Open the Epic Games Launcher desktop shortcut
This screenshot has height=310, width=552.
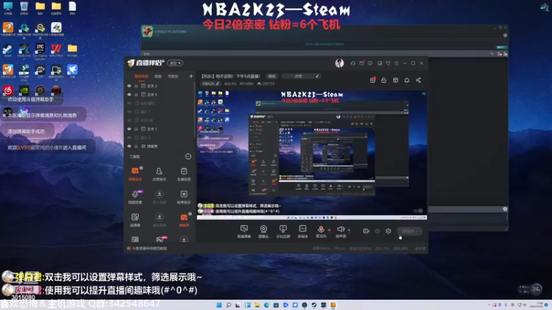(40, 51)
